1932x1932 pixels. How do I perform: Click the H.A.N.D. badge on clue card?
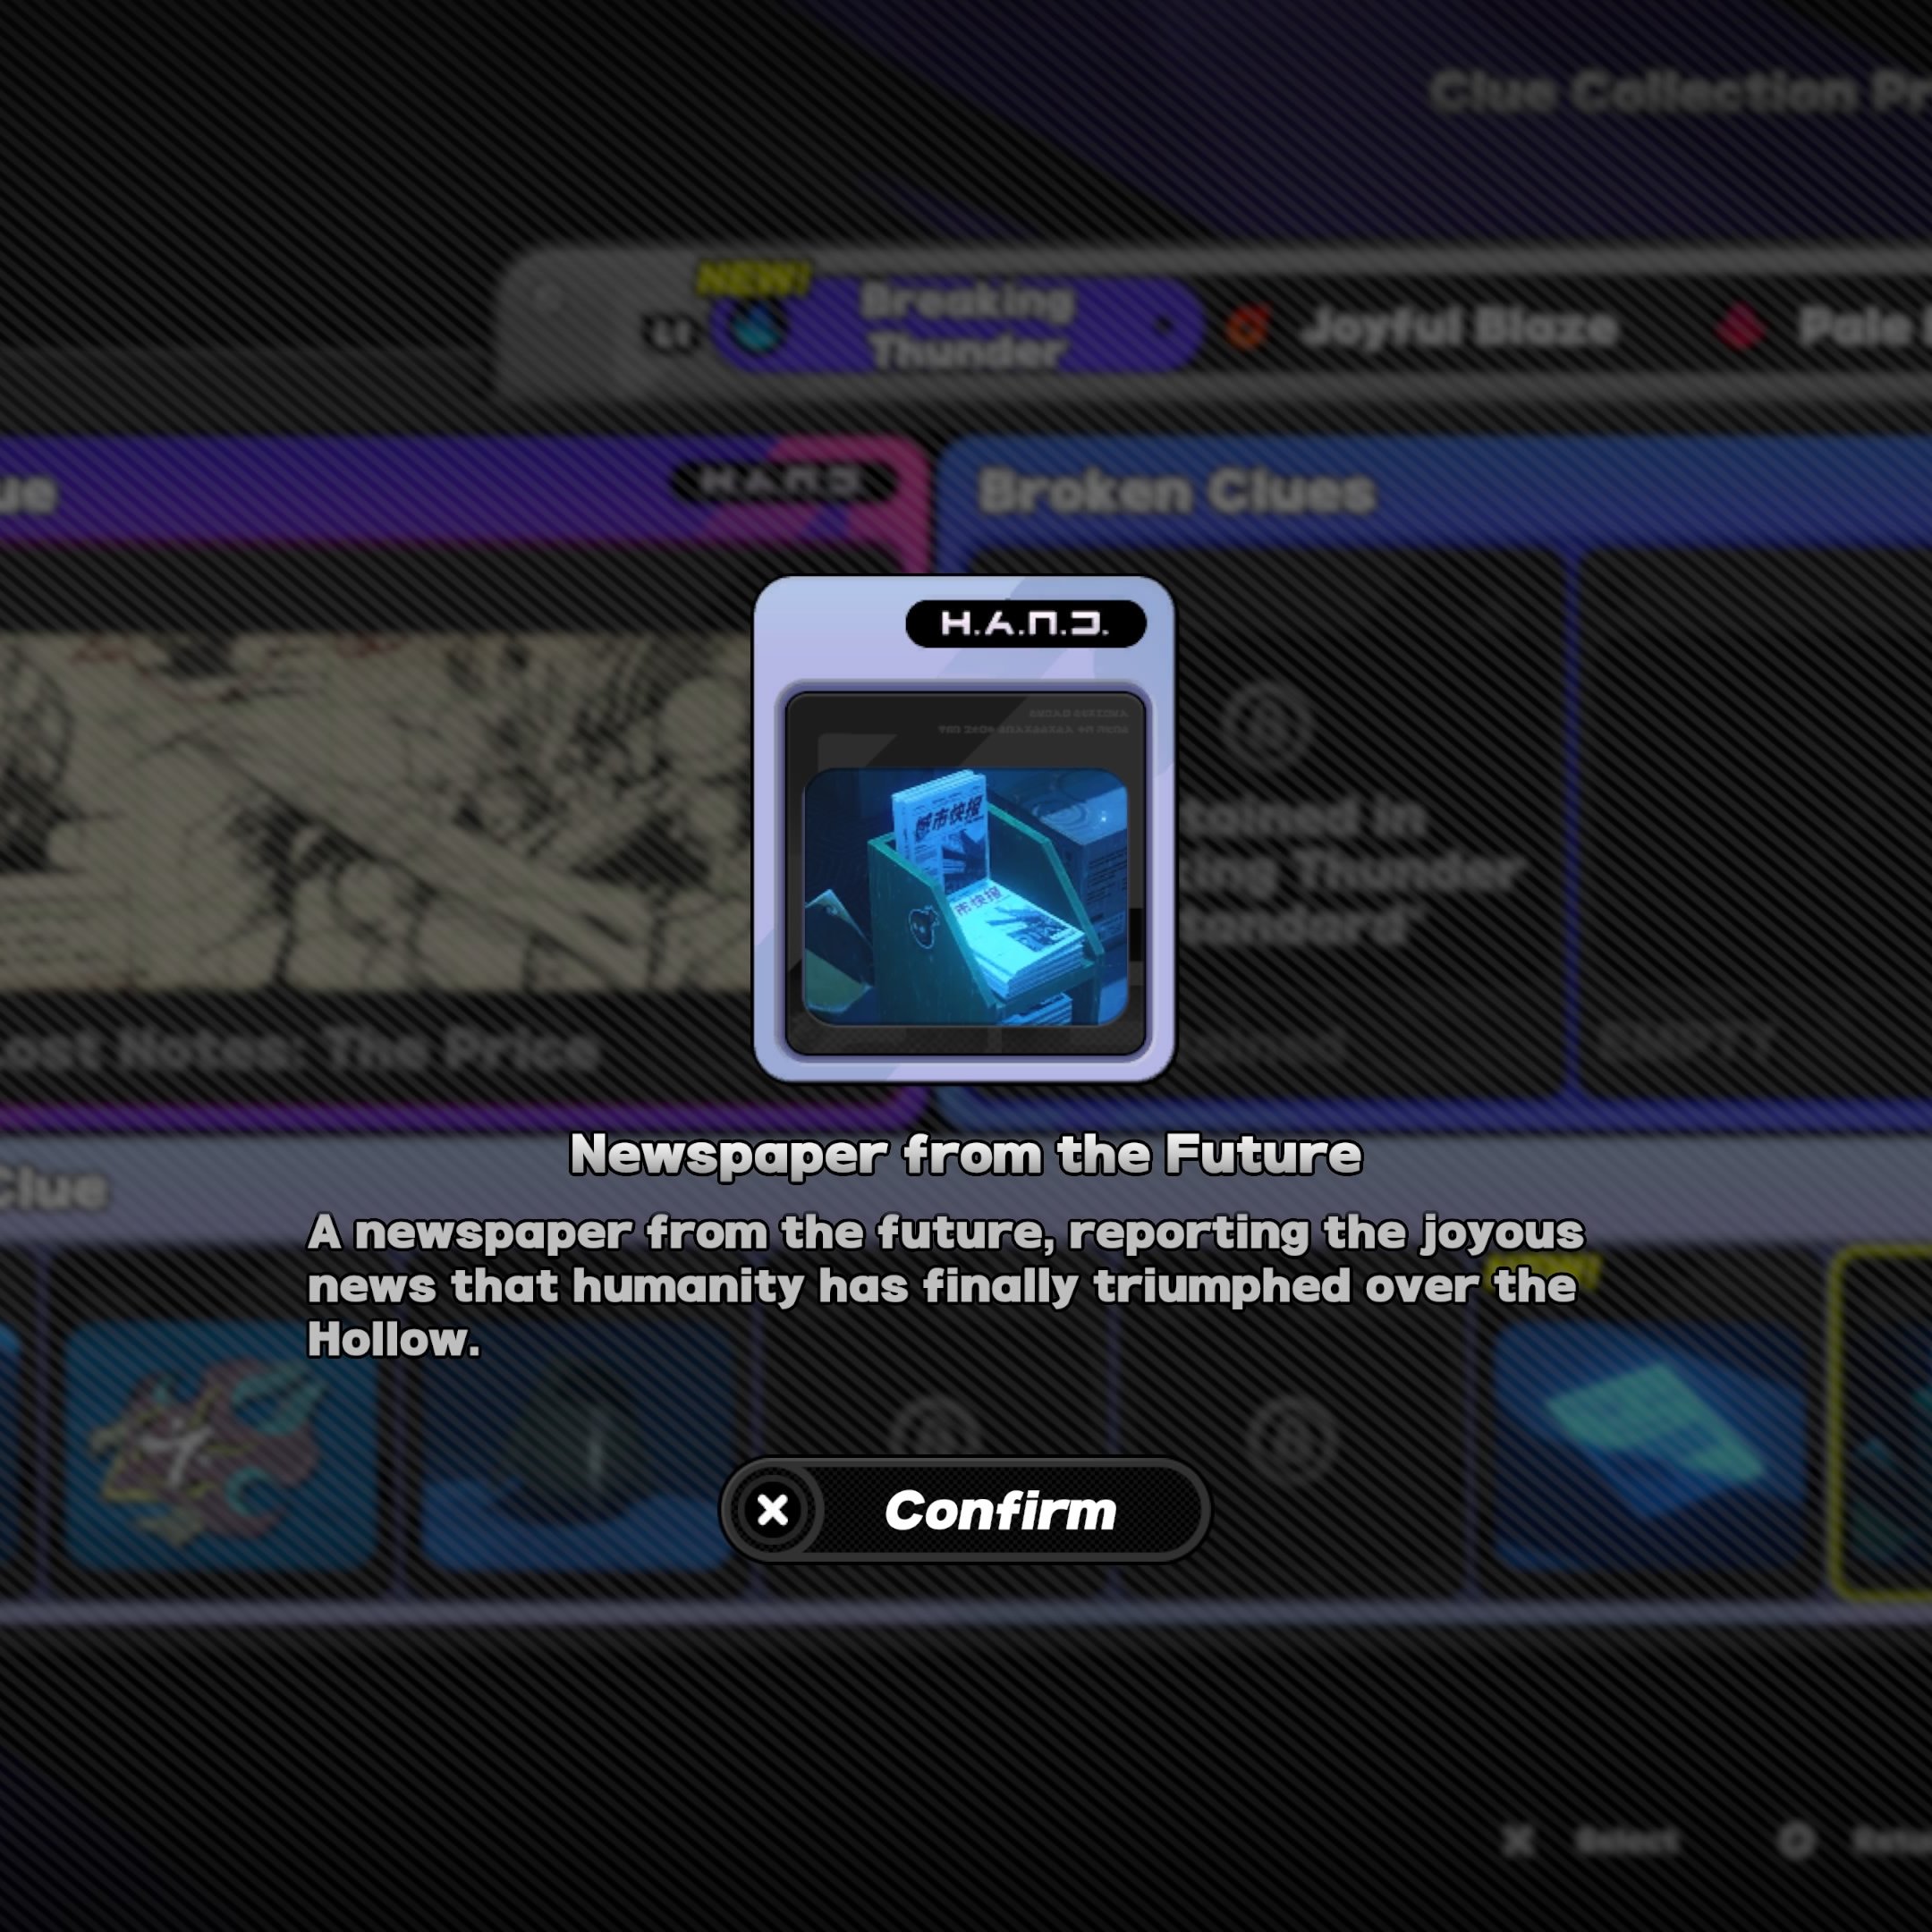click(1025, 624)
